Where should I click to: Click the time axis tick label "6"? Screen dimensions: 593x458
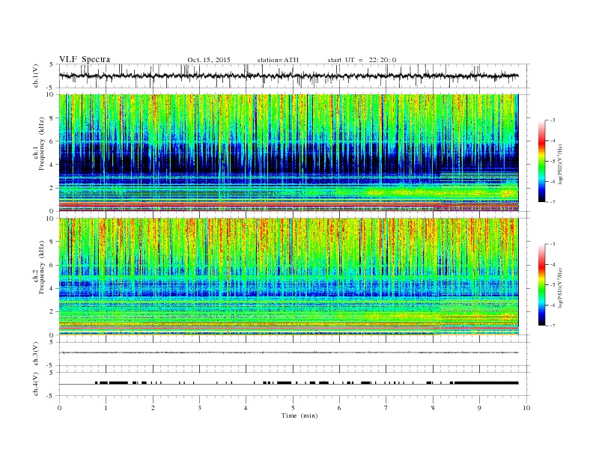pos(339,408)
